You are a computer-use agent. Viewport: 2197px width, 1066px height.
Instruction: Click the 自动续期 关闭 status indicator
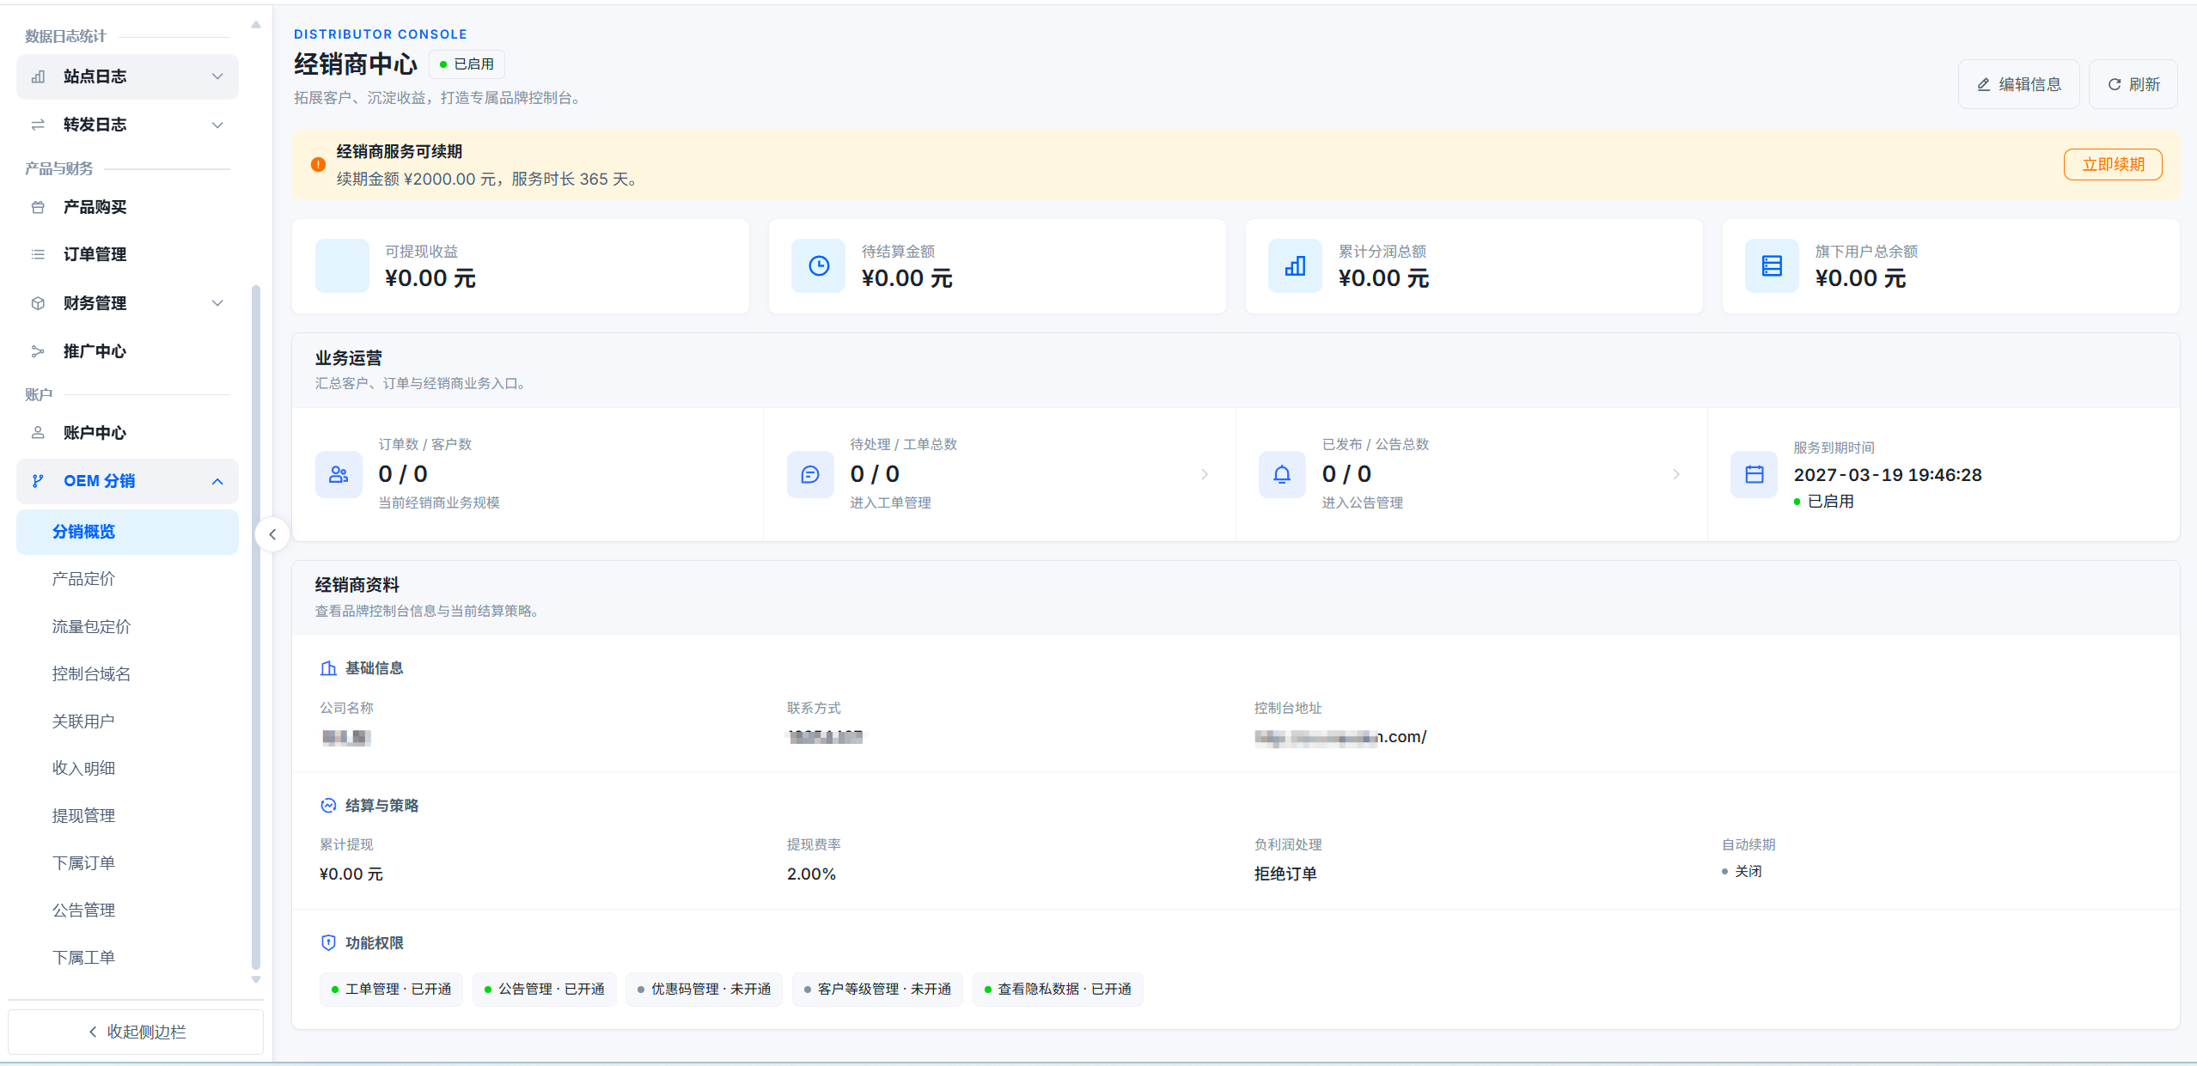[1742, 871]
